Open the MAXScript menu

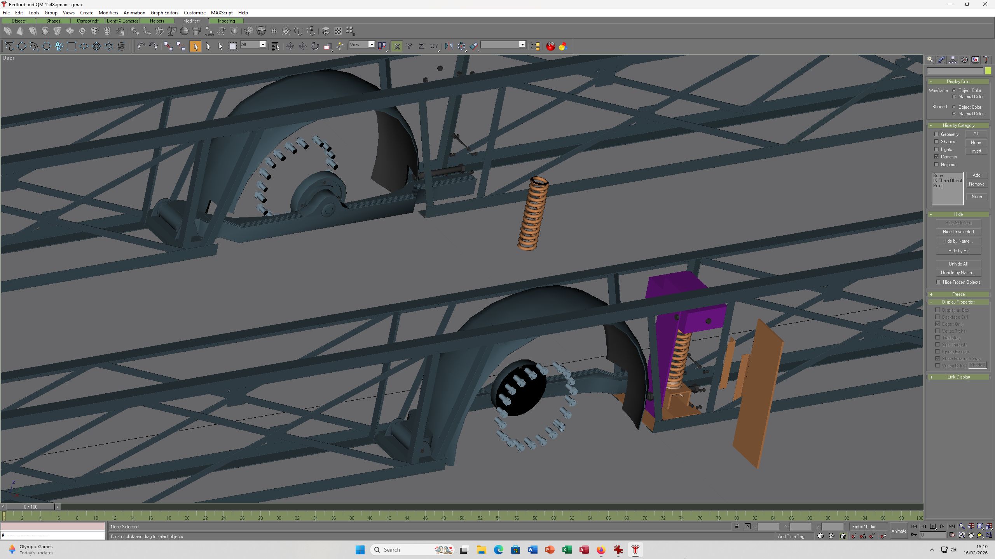(x=222, y=12)
